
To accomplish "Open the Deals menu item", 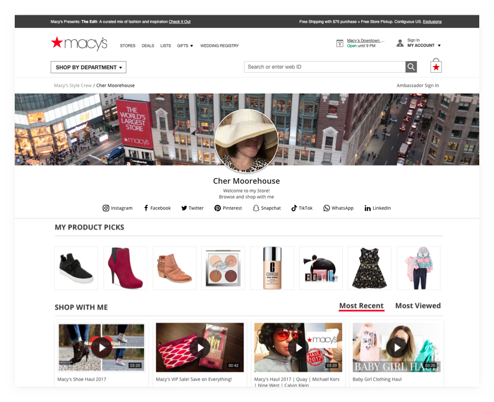I will [x=148, y=46].
